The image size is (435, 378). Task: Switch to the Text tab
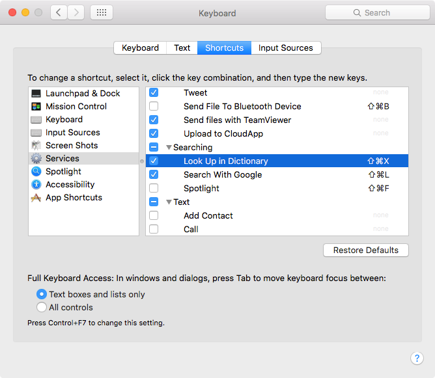click(x=182, y=48)
